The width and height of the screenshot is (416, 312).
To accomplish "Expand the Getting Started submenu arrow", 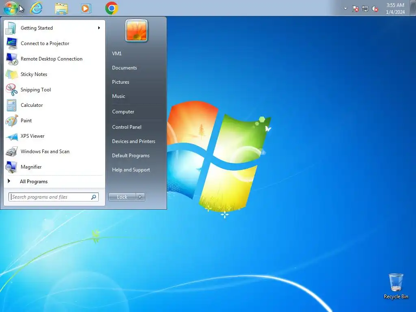I will [x=99, y=28].
